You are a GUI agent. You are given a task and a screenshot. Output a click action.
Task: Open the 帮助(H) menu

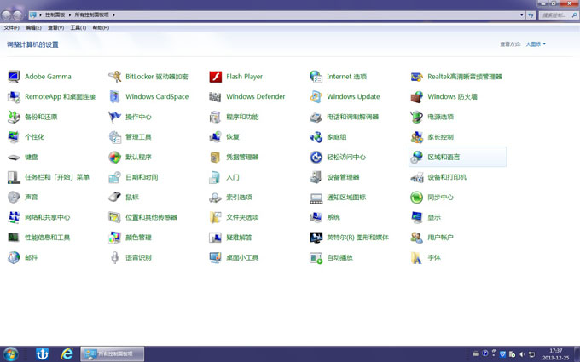(101, 28)
